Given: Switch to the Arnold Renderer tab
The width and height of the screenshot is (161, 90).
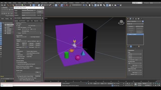Looking at the screenshot, I should pyautogui.click(x=22, y=21).
